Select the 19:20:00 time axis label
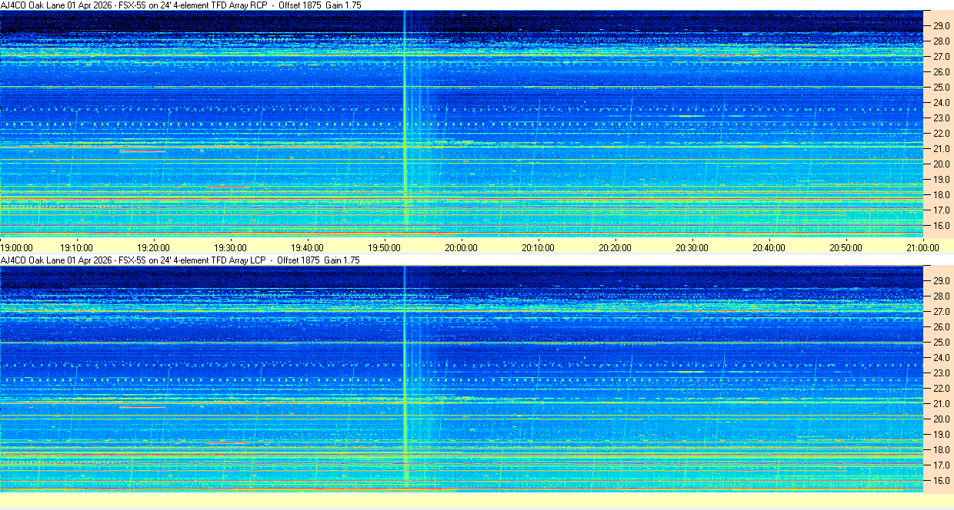The height and width of the screenshot is (510, 954). click(153, 247)
